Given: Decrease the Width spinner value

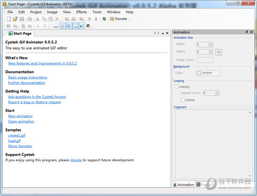Looking at the screenshot, I should pos(211,46).
